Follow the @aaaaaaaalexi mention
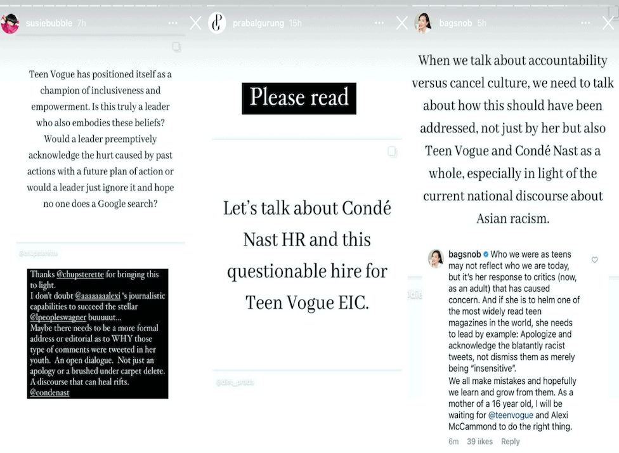 coord(98,296)
